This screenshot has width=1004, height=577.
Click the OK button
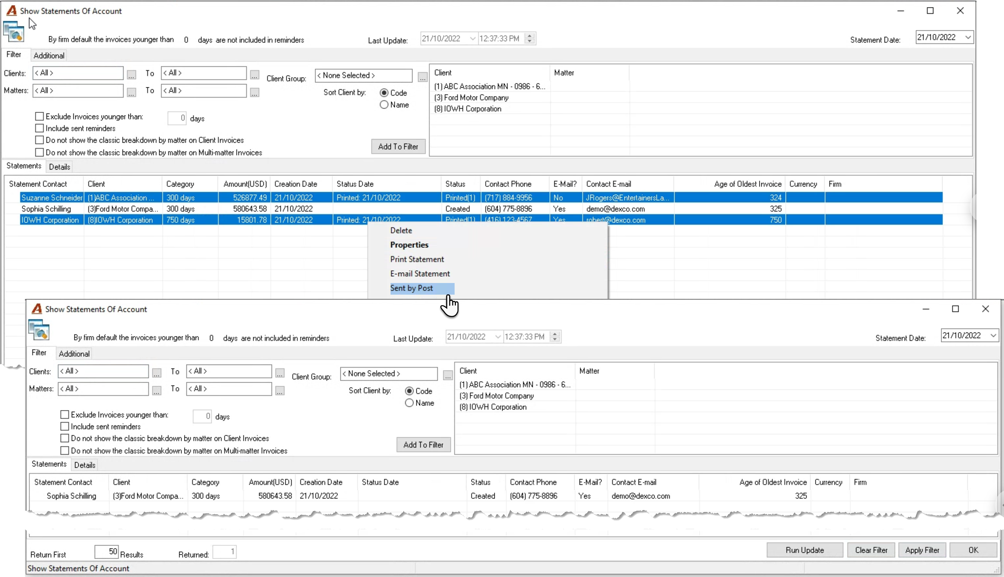click(974, 550)
